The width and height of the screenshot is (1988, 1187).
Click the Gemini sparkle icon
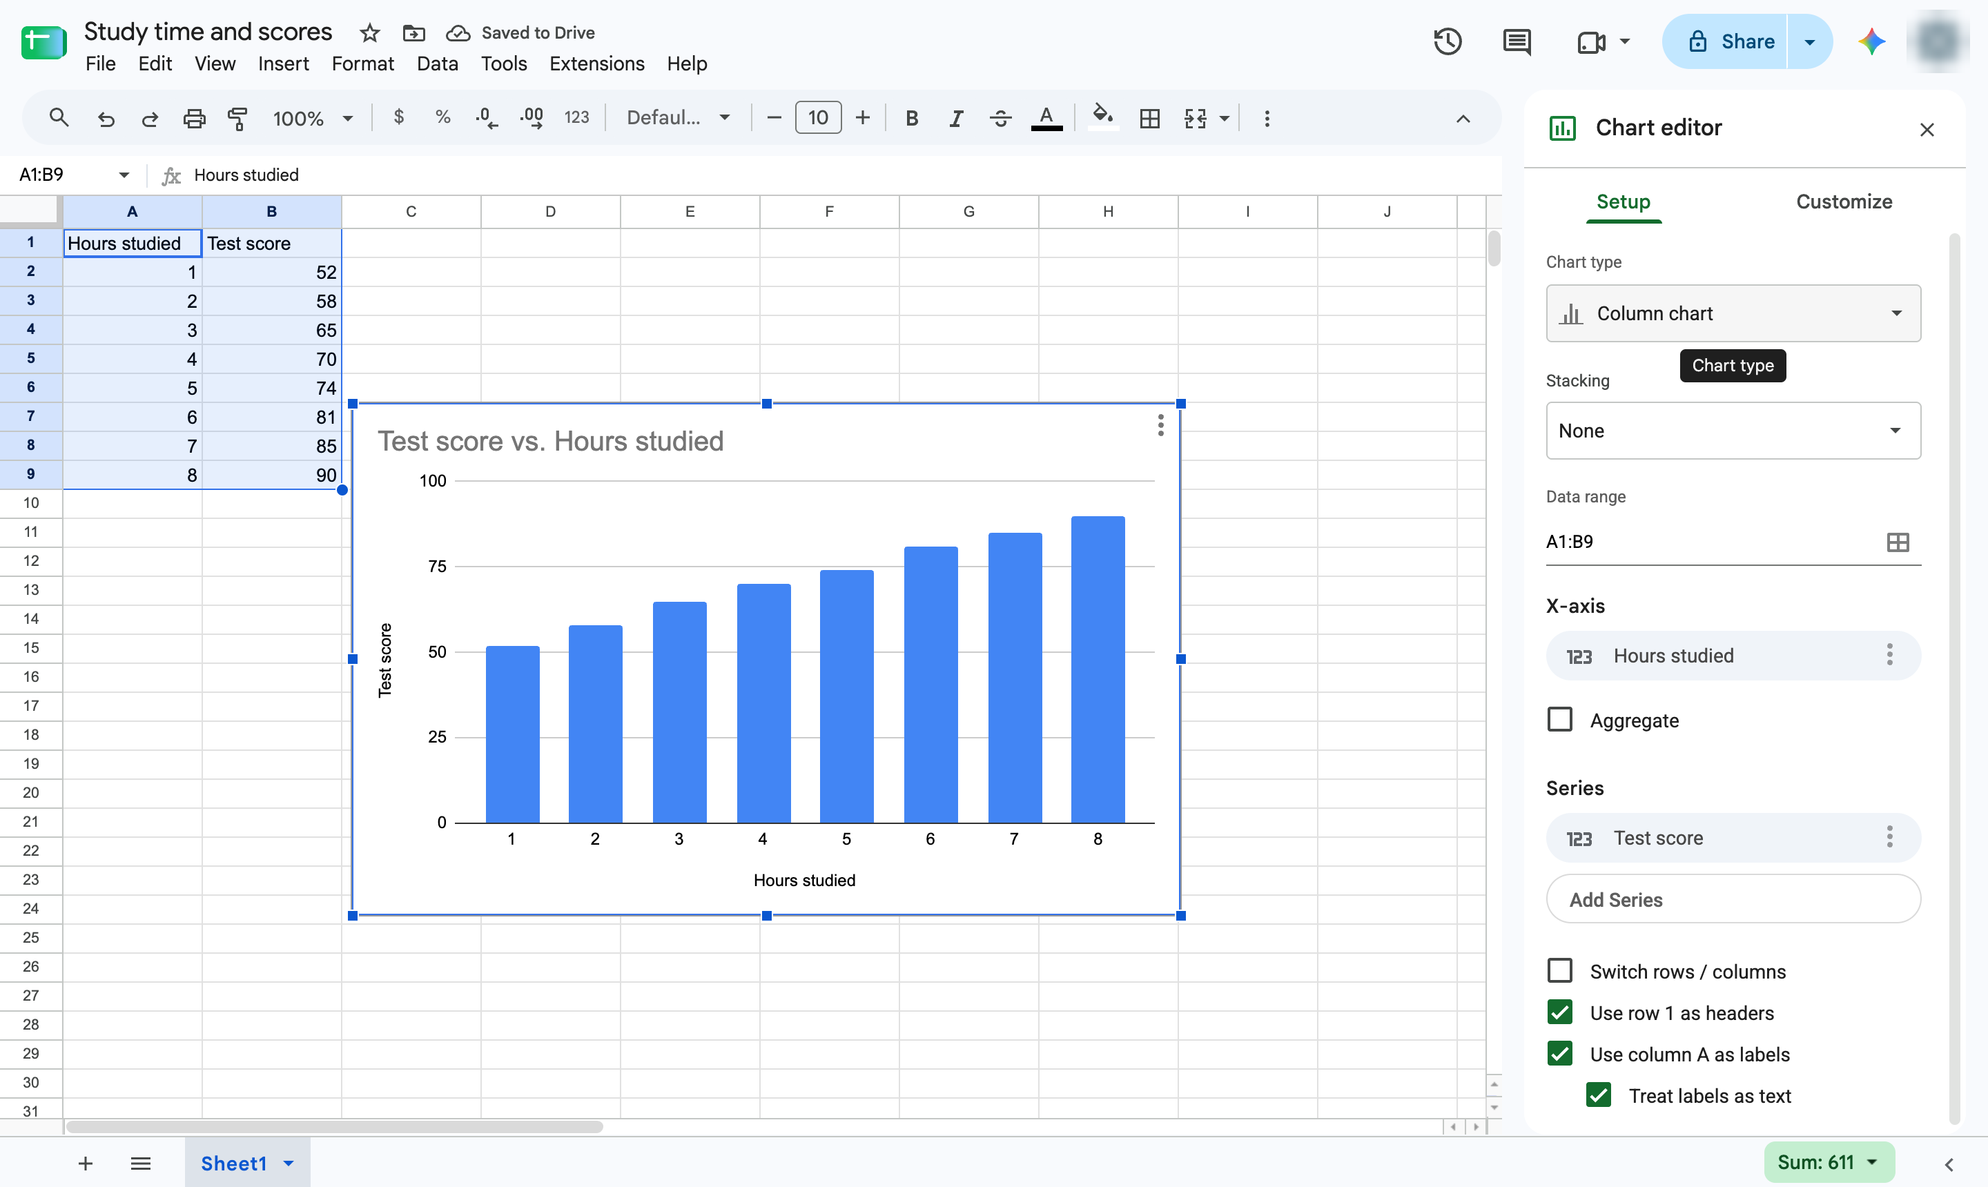click(1871, 41)
